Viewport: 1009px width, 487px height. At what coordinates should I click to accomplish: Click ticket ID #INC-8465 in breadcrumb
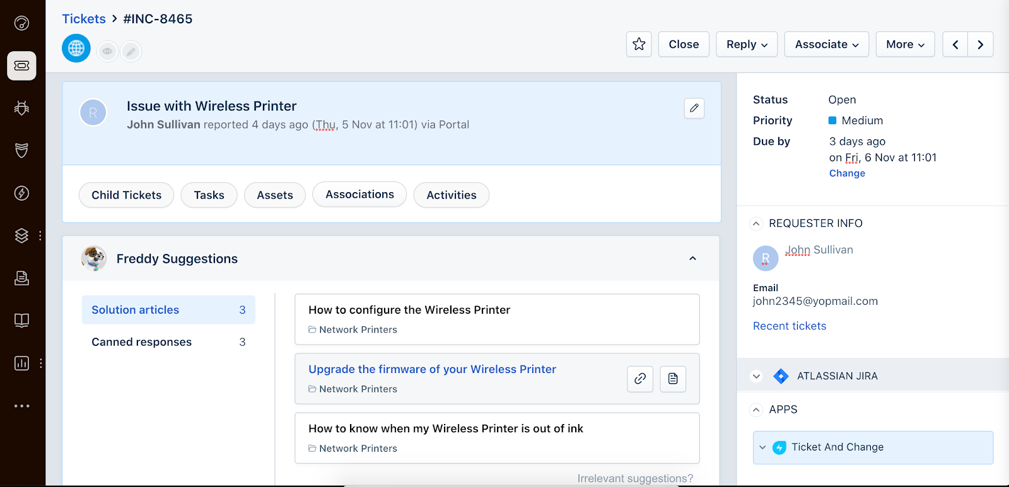pyautogui.click(x=158, y=19)
